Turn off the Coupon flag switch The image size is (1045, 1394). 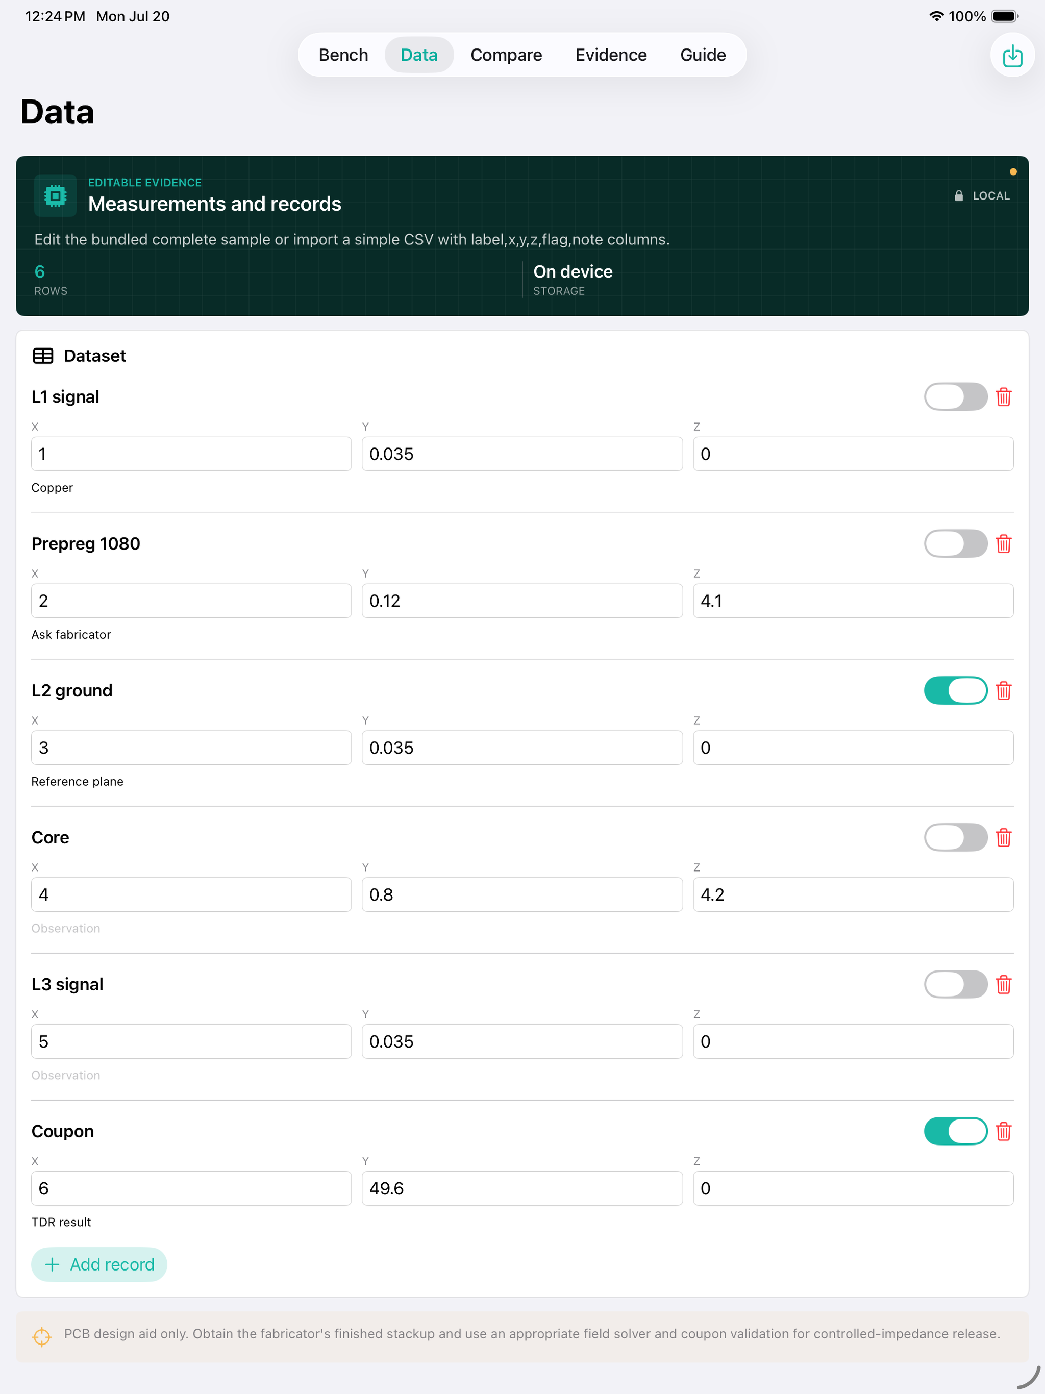(956, 1131)
